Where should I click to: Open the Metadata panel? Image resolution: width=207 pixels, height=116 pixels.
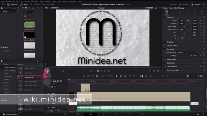184,5
